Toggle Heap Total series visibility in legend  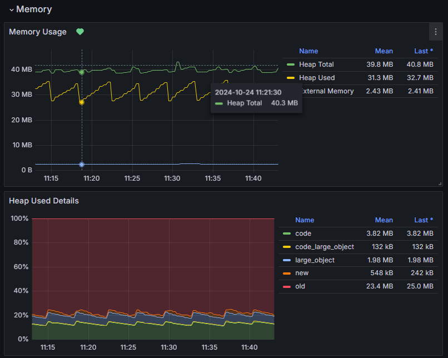[316, 64]
